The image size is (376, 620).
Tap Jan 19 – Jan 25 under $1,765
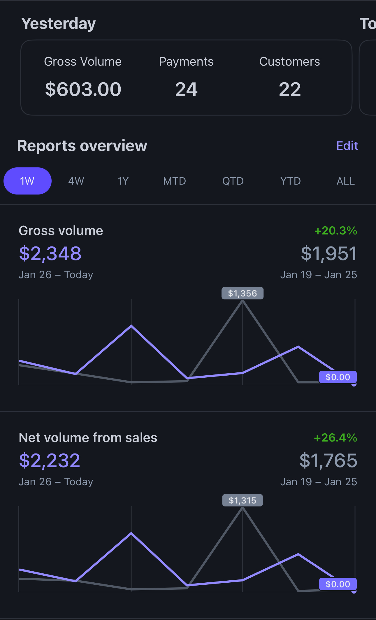pyautogui.click(x=319, y=482)
